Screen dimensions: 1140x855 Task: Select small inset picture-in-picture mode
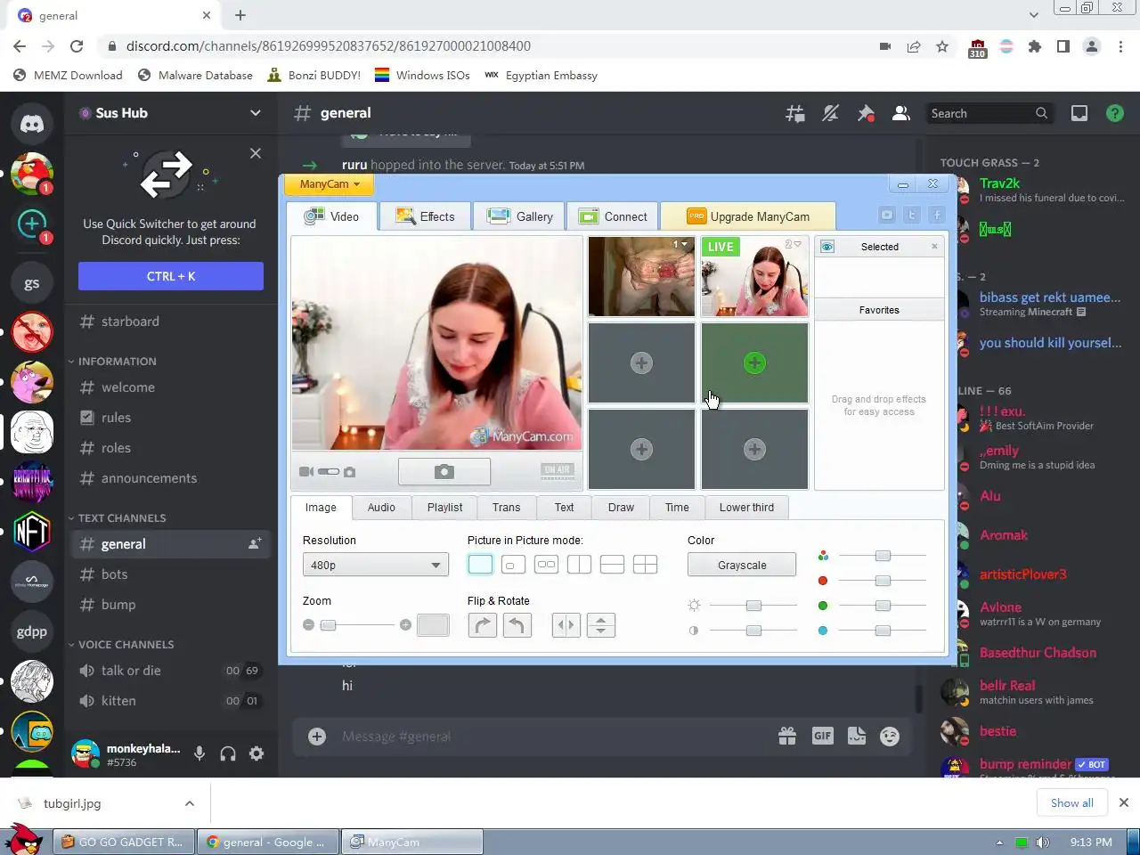point(513,565)
